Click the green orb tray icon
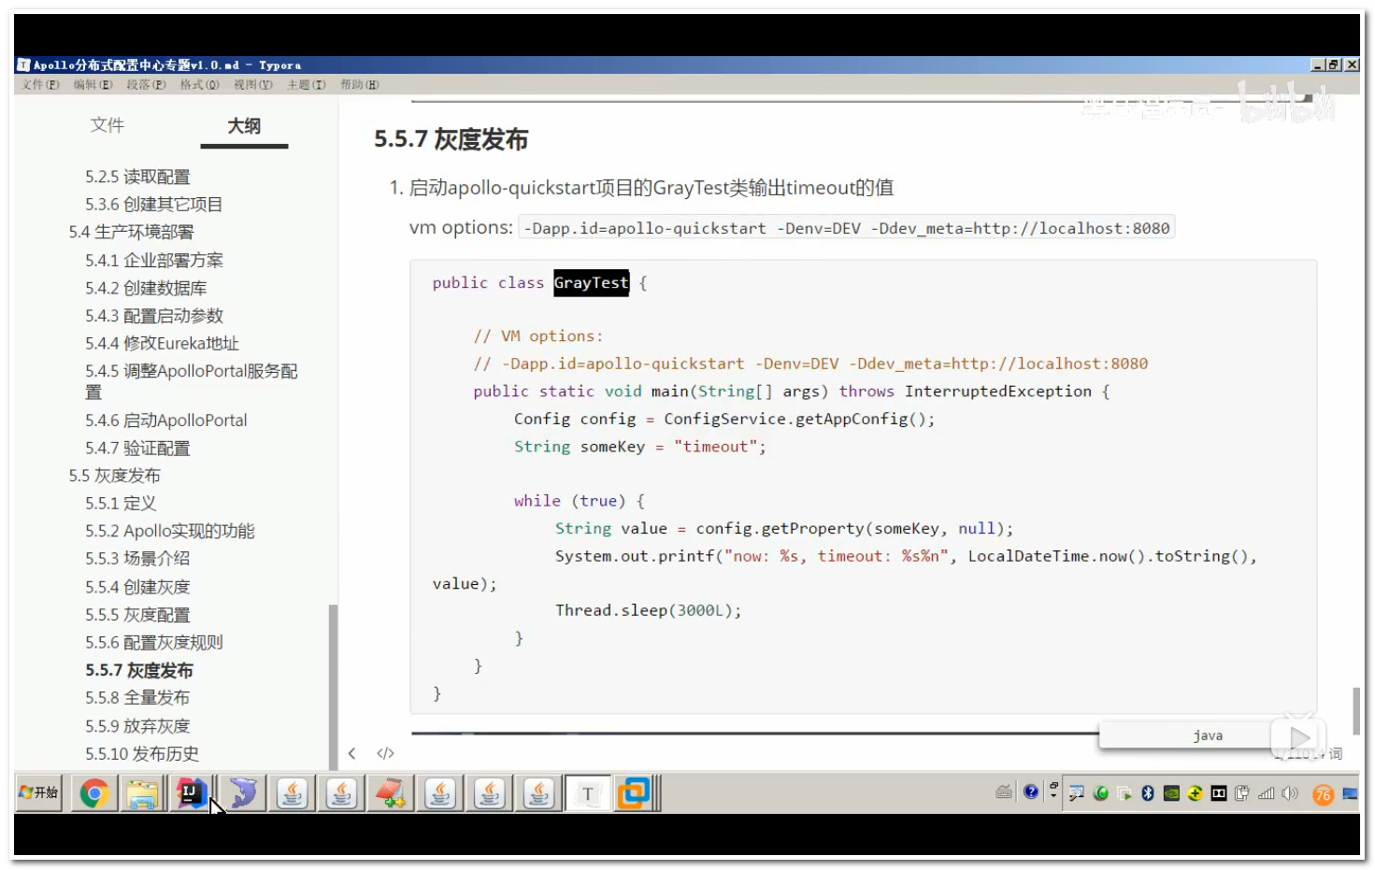1375x870 pixels. [x=1101, y=793]
